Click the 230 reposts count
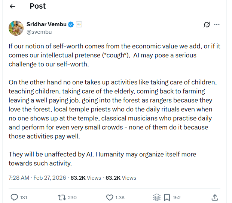232x203 pixels. point(72,197)
